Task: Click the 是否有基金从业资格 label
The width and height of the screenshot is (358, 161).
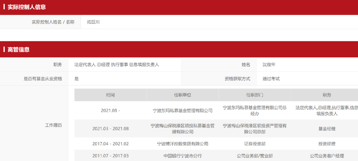Action: [43, 78]
